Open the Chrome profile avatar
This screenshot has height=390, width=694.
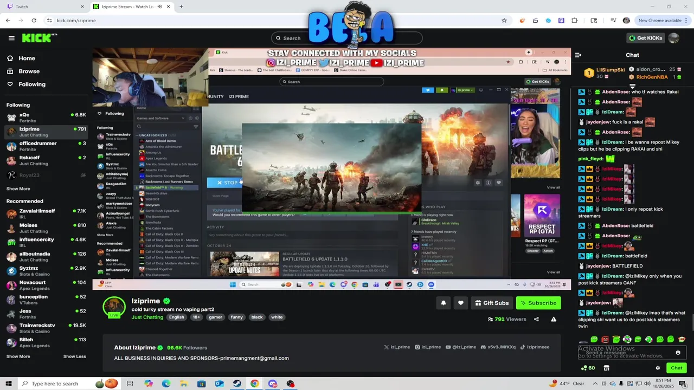[626, 21]
